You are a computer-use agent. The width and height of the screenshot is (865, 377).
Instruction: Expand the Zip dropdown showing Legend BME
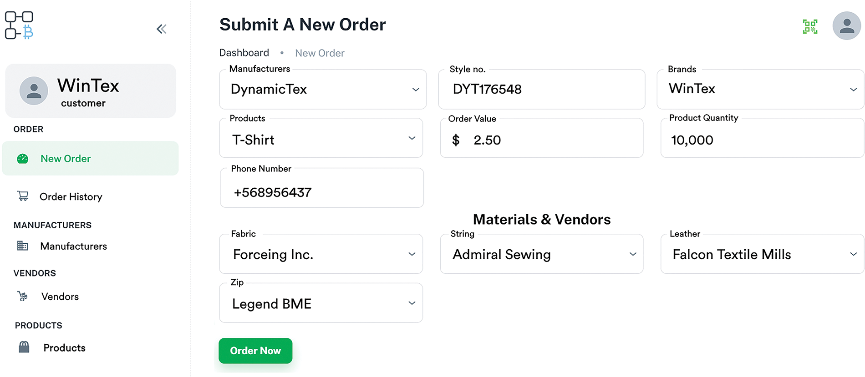click(321, 303)
